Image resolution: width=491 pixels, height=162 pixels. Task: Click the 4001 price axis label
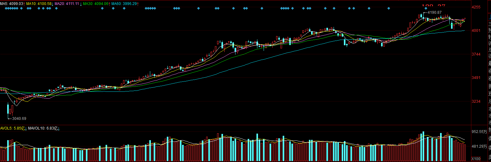click(x=476, y=31)
